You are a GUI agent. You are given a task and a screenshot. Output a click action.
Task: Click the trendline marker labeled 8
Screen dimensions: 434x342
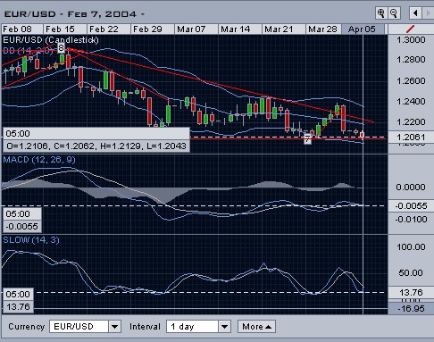61,47
